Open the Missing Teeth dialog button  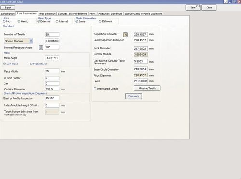(x=147, y=88)
